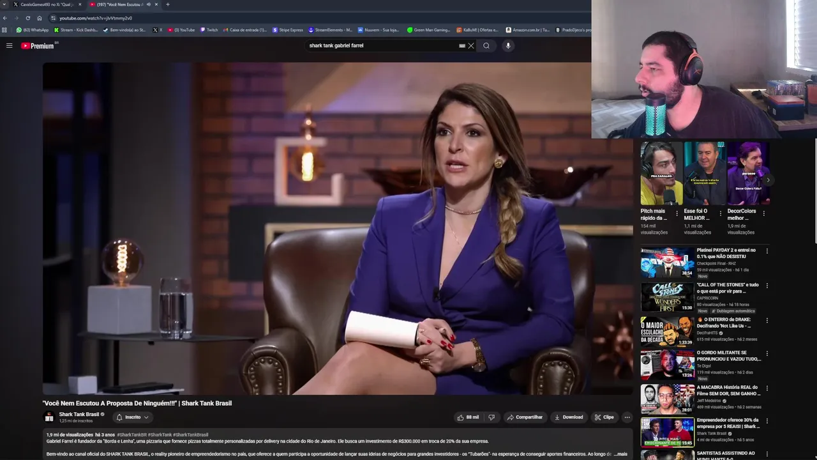Open the KaBuM! Ofertas bookmark
The width and height of the screenshot is (817, 460).
[478, 30]
